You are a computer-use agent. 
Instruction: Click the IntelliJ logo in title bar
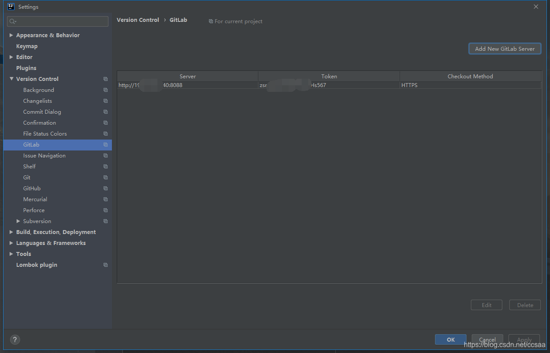point(11,7)
